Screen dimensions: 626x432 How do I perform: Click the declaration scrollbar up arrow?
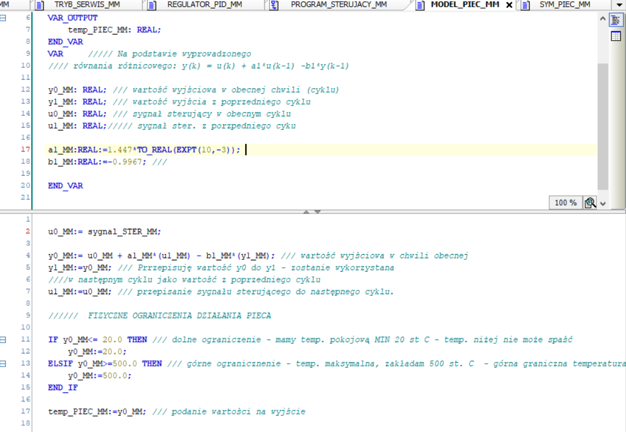tap(603, 18)
